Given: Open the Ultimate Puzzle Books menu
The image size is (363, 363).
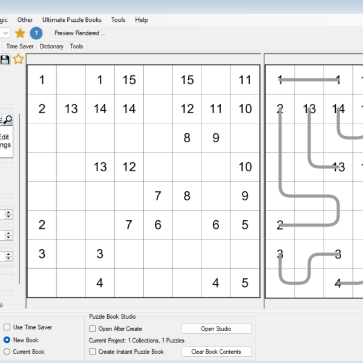Looking at the screenshot, I should [x=72, y=20].
